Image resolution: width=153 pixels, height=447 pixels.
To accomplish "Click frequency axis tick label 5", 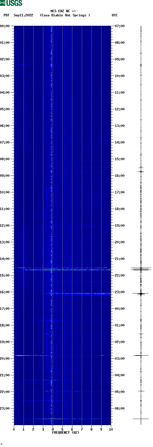I will pos(62,430).
